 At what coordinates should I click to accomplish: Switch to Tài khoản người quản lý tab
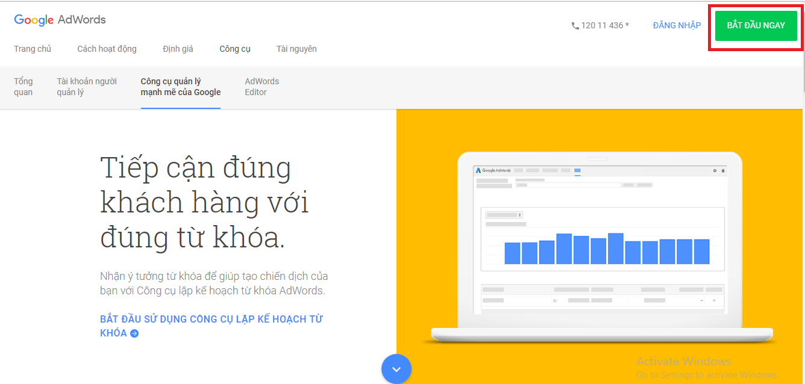point(87,87)
